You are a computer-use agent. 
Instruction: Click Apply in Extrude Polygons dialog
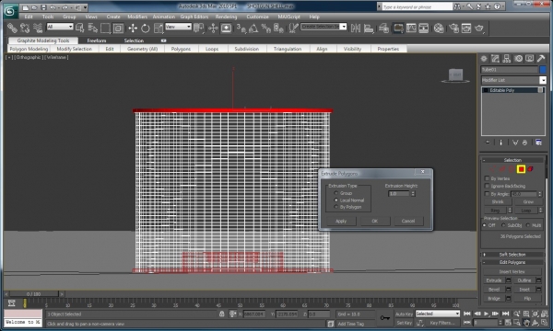pos(341,221)
